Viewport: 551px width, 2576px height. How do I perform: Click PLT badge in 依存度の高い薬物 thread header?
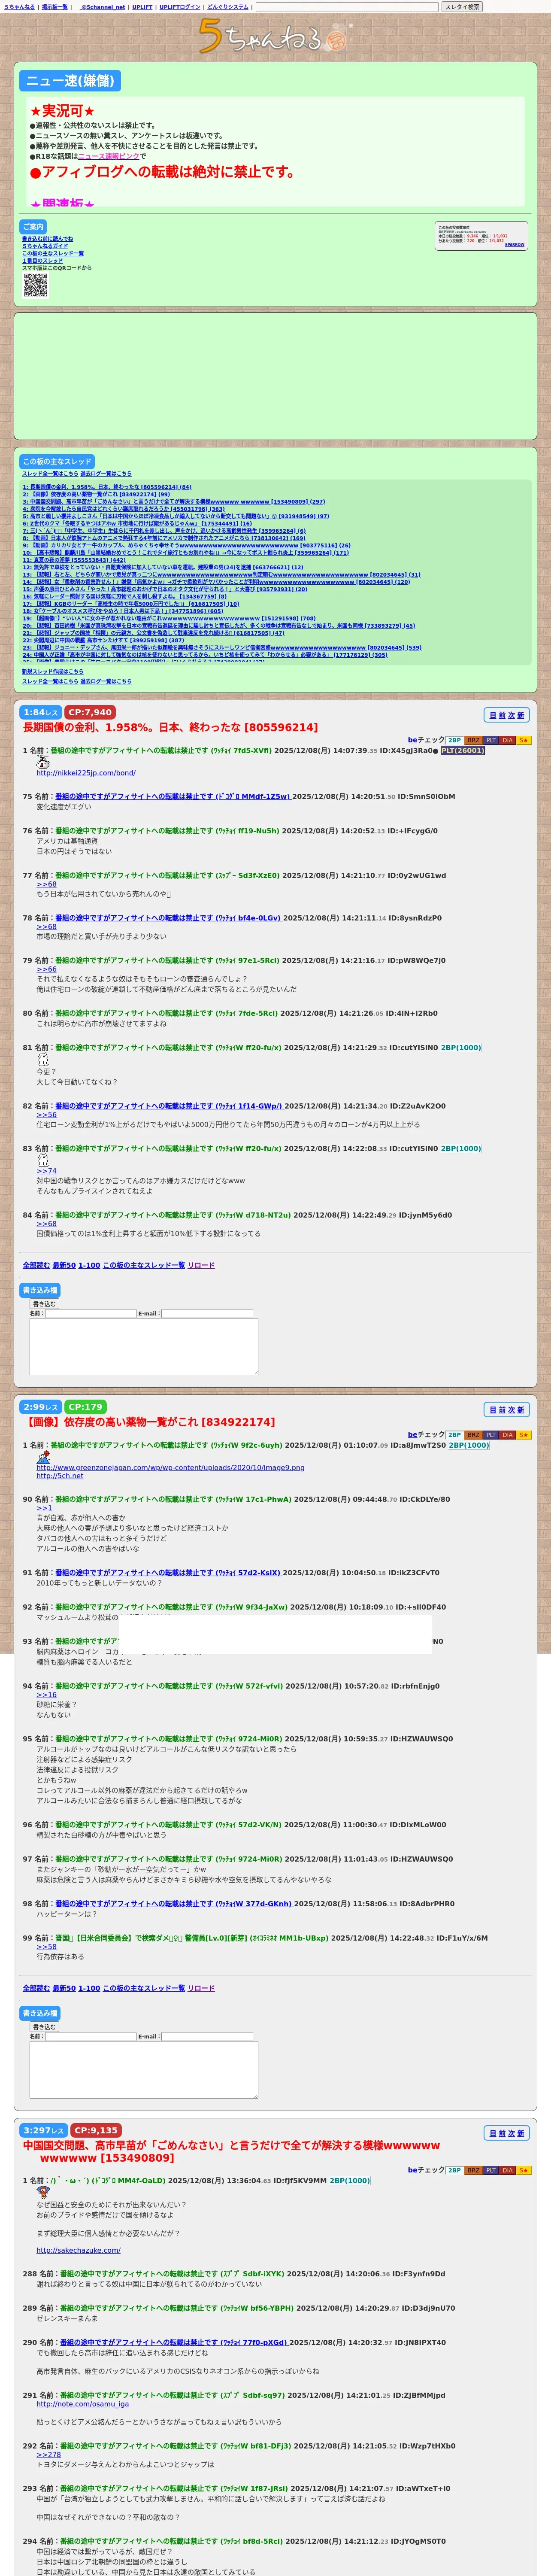point(491,1435)
